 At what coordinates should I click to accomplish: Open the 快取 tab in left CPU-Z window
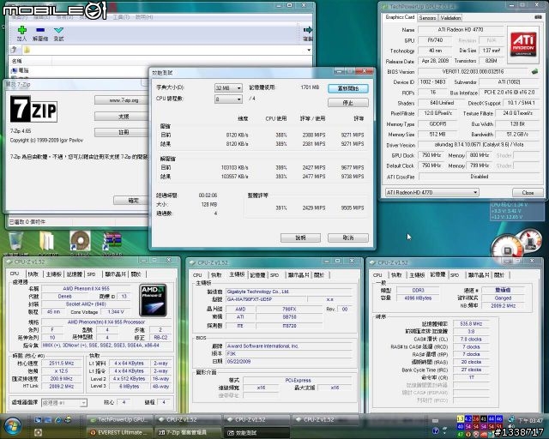tap(33, 274)
